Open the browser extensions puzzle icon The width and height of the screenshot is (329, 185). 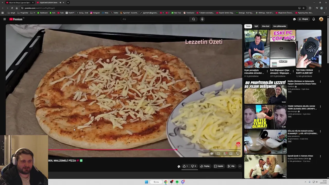click(x=310, y=8)
